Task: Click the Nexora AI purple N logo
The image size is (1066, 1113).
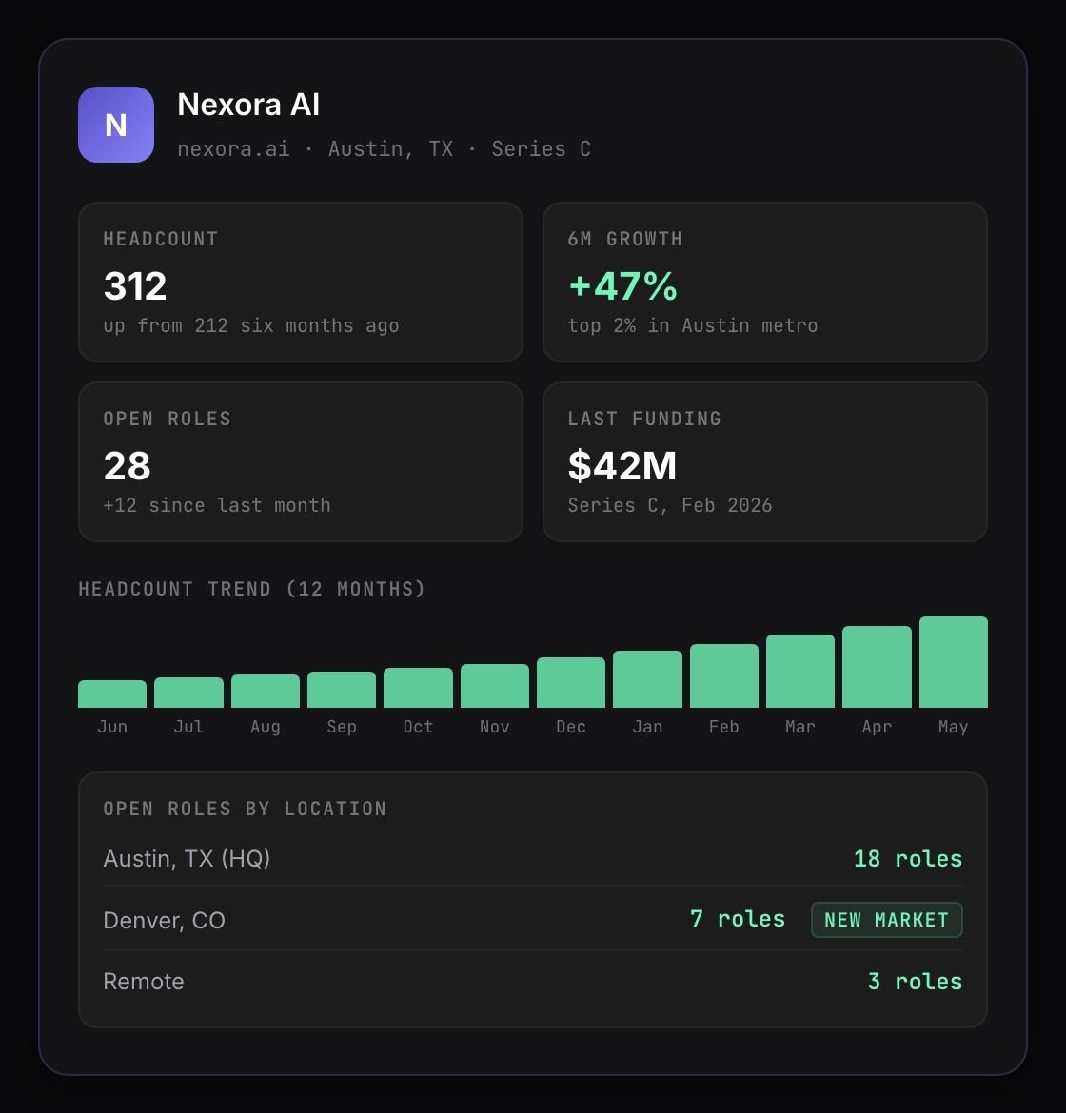Action: 116,125
